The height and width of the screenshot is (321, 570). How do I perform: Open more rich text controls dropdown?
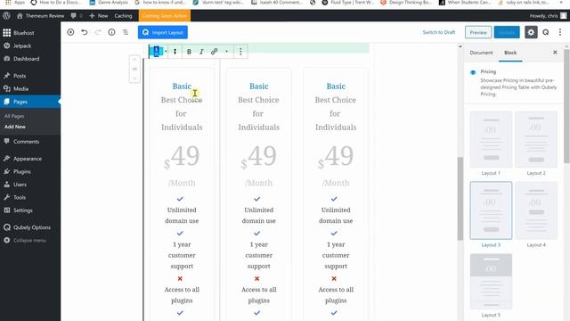(226, 52)
